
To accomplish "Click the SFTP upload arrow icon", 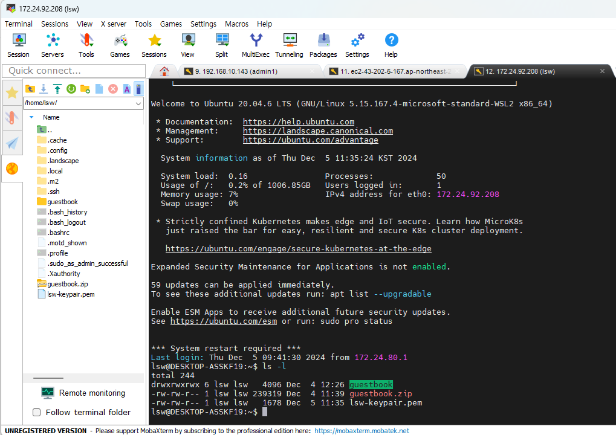I will (x=57, y=89).
